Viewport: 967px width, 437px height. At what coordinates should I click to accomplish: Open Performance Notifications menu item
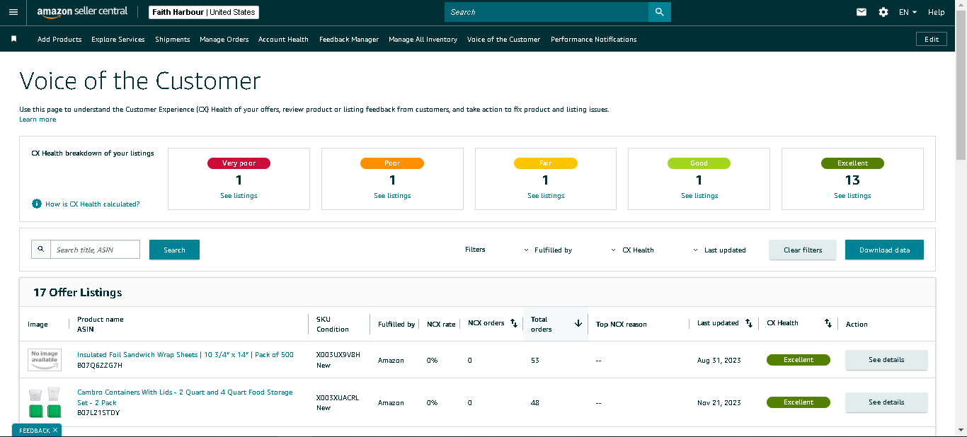(594, 40)
